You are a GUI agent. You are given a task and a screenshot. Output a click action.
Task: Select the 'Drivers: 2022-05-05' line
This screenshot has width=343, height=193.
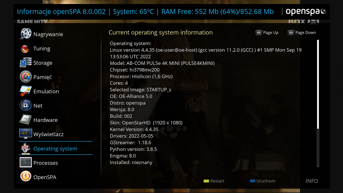coord(132,136)
